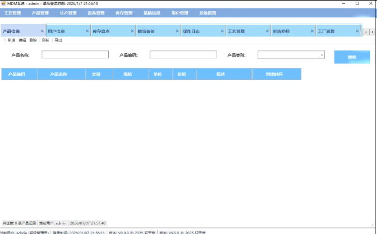
Task: Sort by 规格 column header
Action: [x=131, y=74]
